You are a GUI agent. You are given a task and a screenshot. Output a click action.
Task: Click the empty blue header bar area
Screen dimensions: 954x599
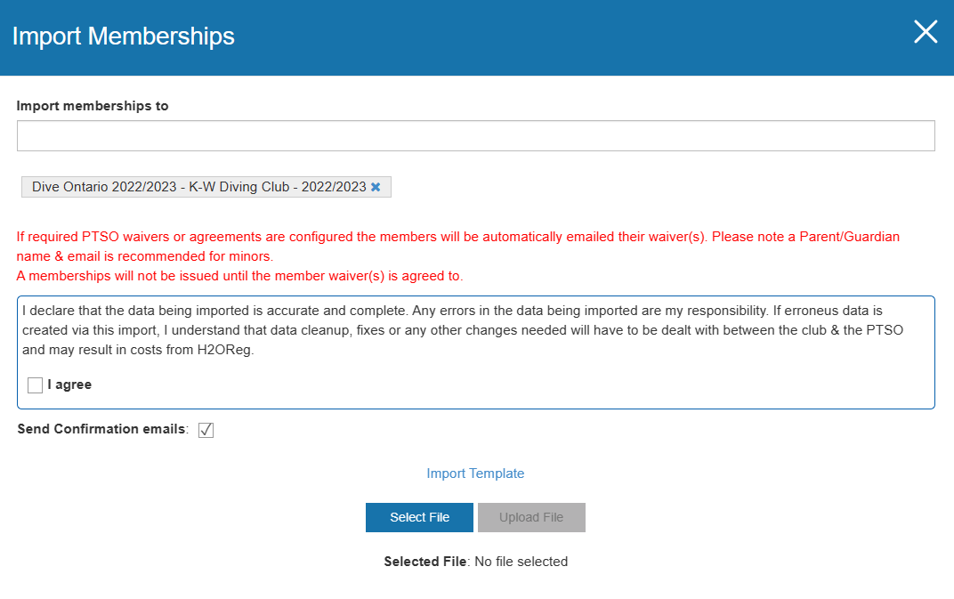tap(570, 36)
